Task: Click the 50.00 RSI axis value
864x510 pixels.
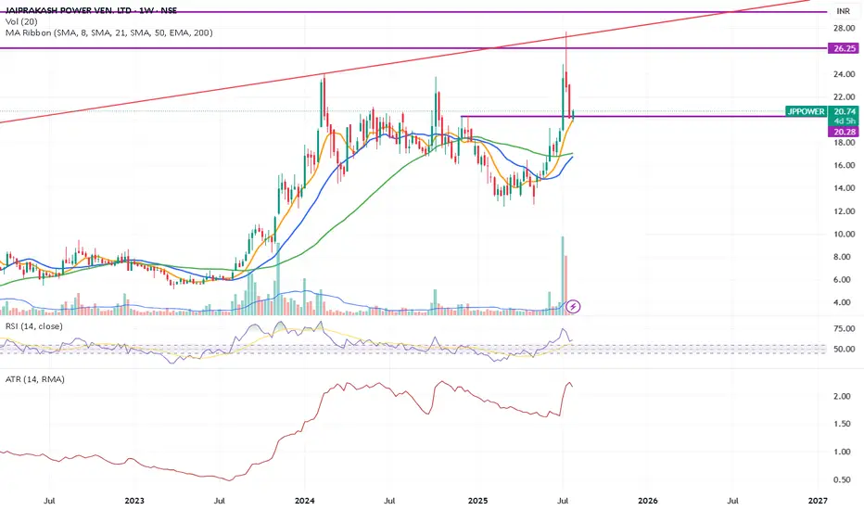Action: pyautogui.click(x=845, y=349)
